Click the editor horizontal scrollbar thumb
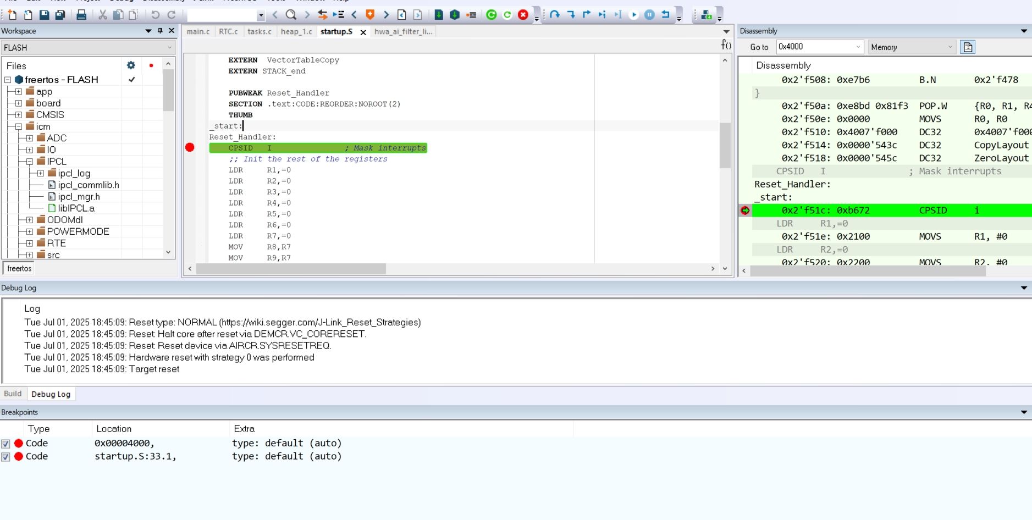 291,269
